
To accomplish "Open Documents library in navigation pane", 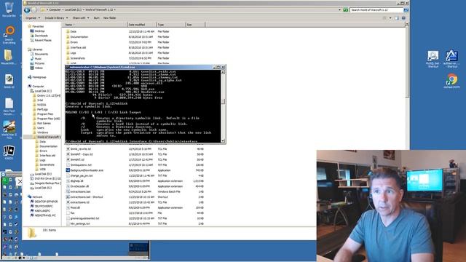I will [x=41, y=54].
